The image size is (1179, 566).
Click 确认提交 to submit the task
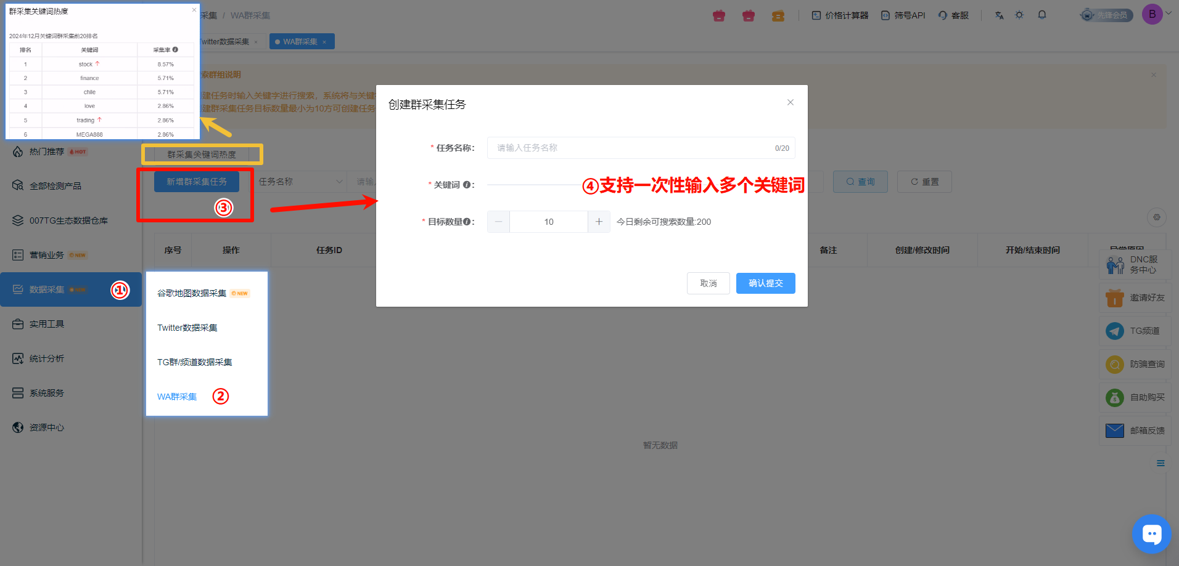tap(765, 283)
